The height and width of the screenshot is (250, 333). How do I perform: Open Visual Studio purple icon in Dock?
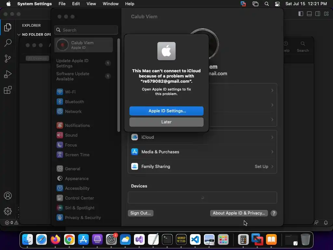click(139, 240)
